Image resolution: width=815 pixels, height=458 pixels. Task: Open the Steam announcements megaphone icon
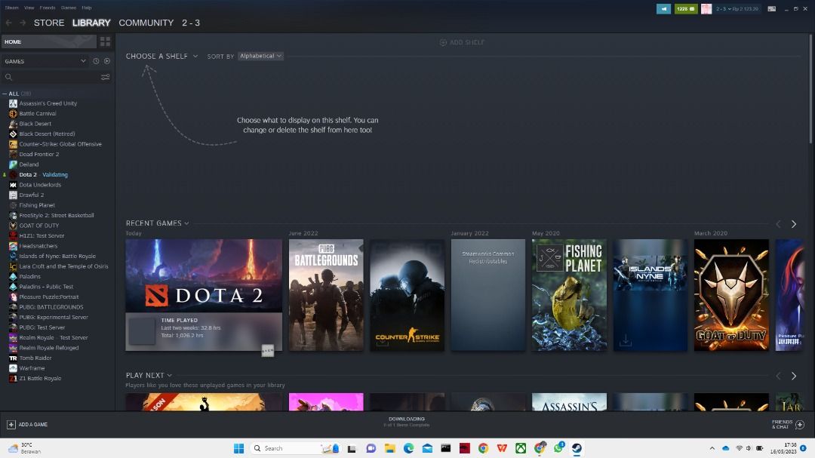(x=663, y=9)
